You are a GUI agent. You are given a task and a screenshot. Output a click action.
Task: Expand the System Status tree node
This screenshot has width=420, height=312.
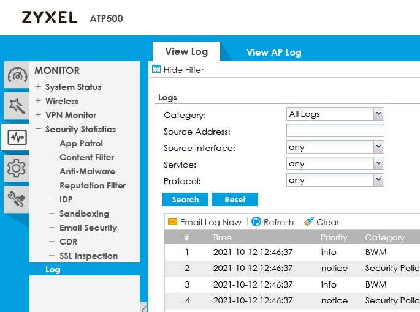(38, 87)
